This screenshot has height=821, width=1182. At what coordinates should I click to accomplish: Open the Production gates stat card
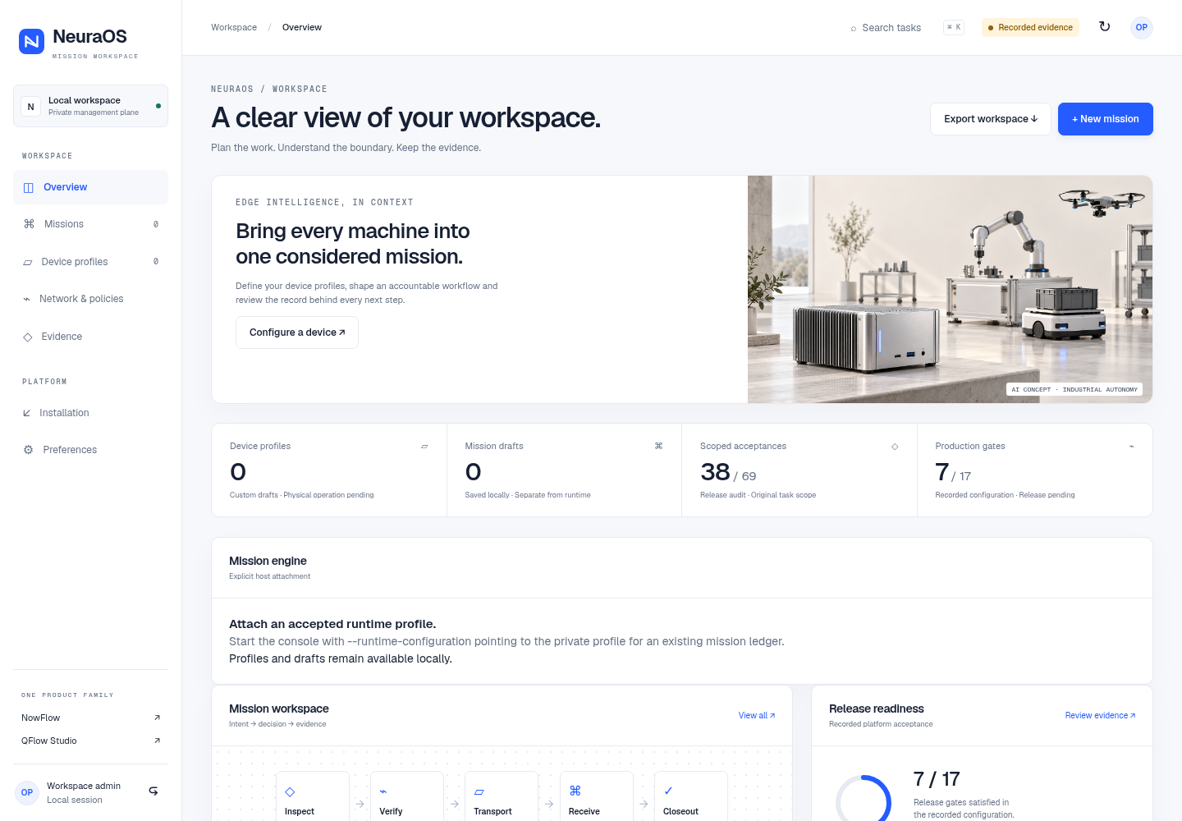1035,470
